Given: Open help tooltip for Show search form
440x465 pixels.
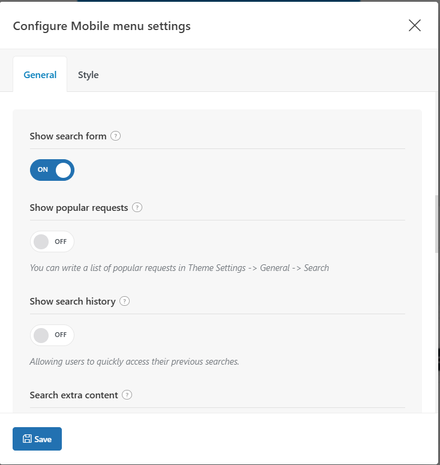Looking at the screenshot, I should point(116,136).
